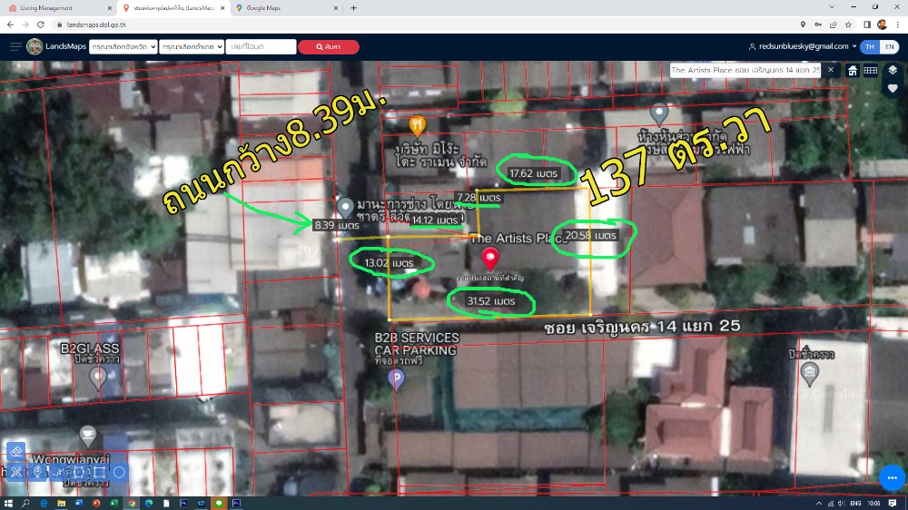This screenshot has width=908, height=510.
Task: Open the saved passwords key icon
Action: point(818,25)
